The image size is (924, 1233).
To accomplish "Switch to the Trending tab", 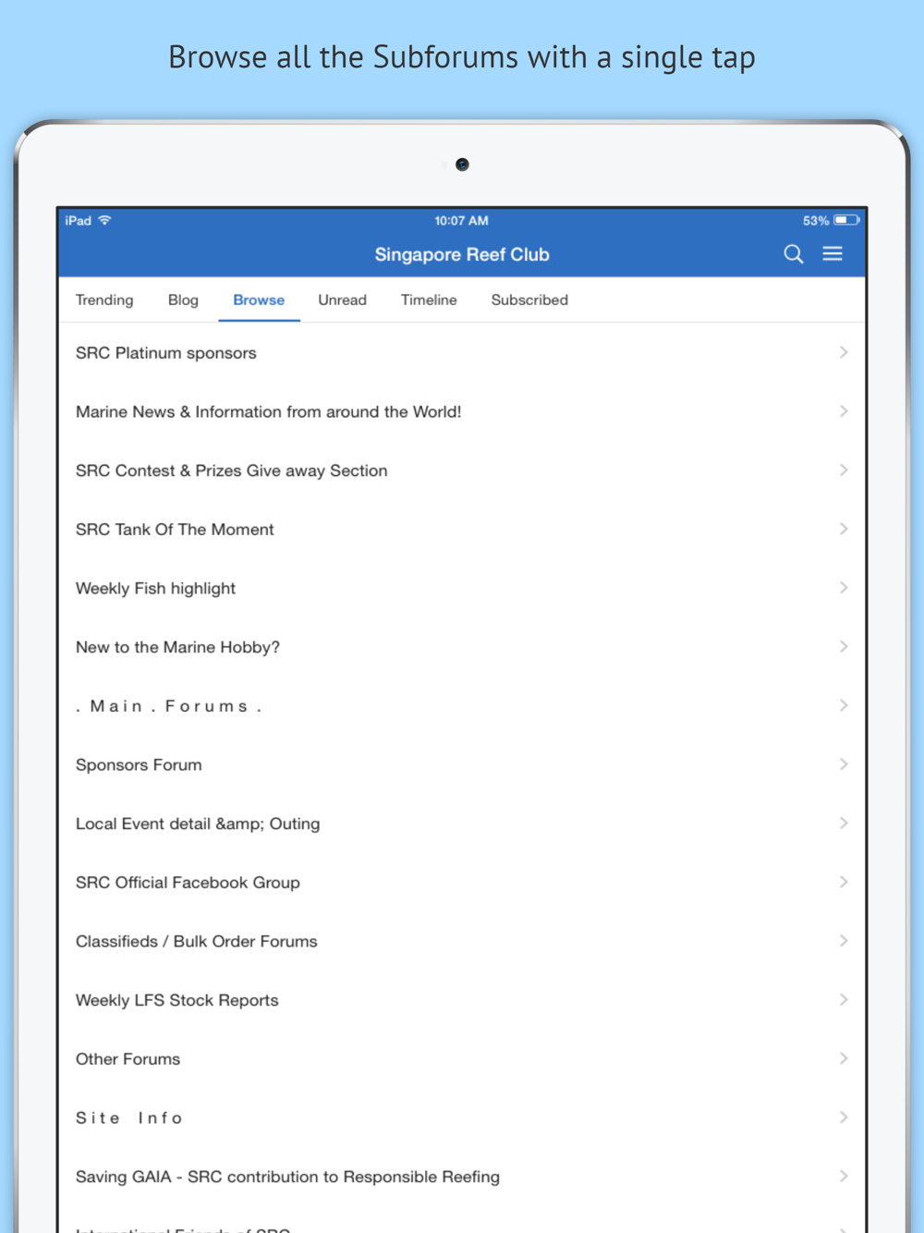I will [x=104, y=299].
